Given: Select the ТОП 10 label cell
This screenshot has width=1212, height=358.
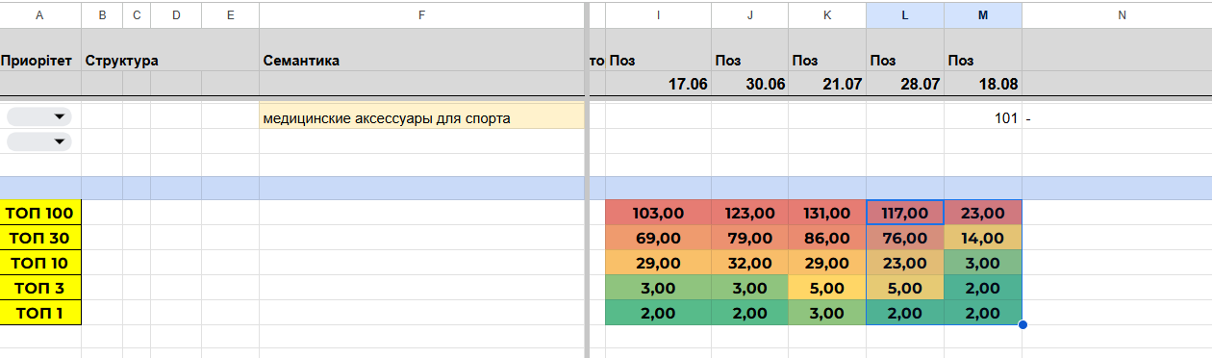Looking at the screenshot, I should pyautogui.click(x=40, y=263).
